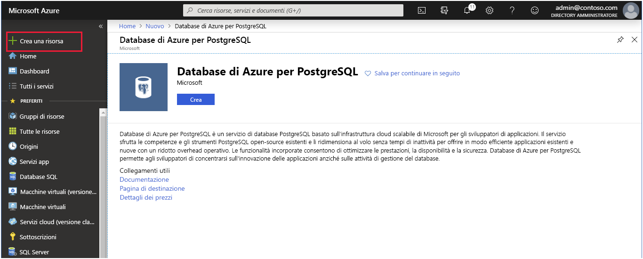Open the admin account avatar
Image resolution: width=643 pixels, height=259 pixels.
[630, 10]
